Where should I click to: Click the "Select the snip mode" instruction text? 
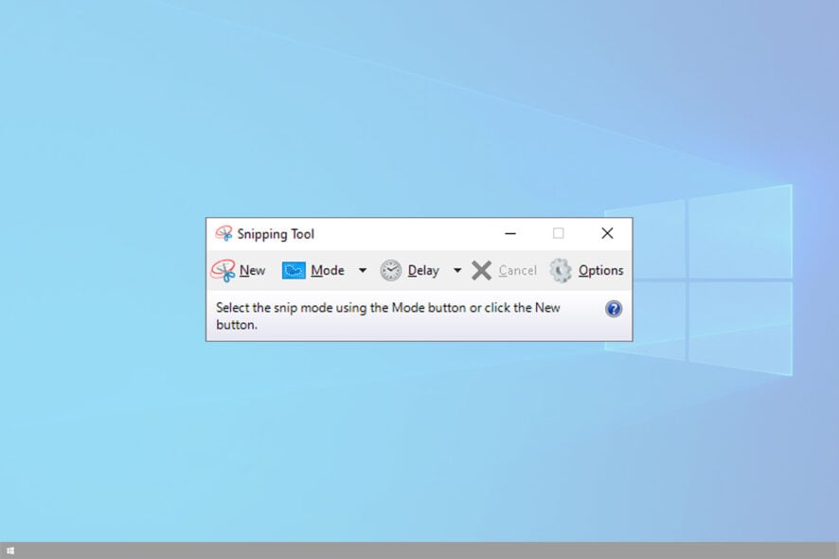pyautogui.click(x=388, y=316)
